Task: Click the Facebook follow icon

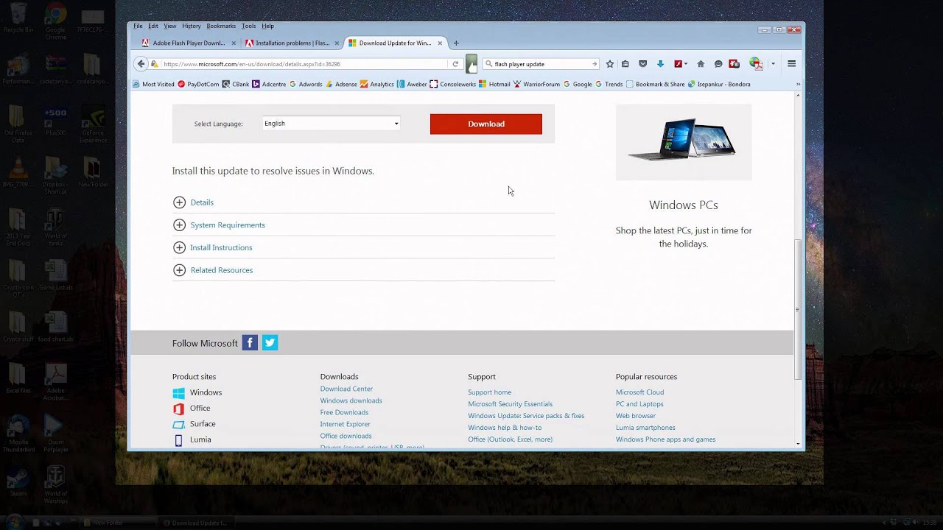Action: click(250, 342)
